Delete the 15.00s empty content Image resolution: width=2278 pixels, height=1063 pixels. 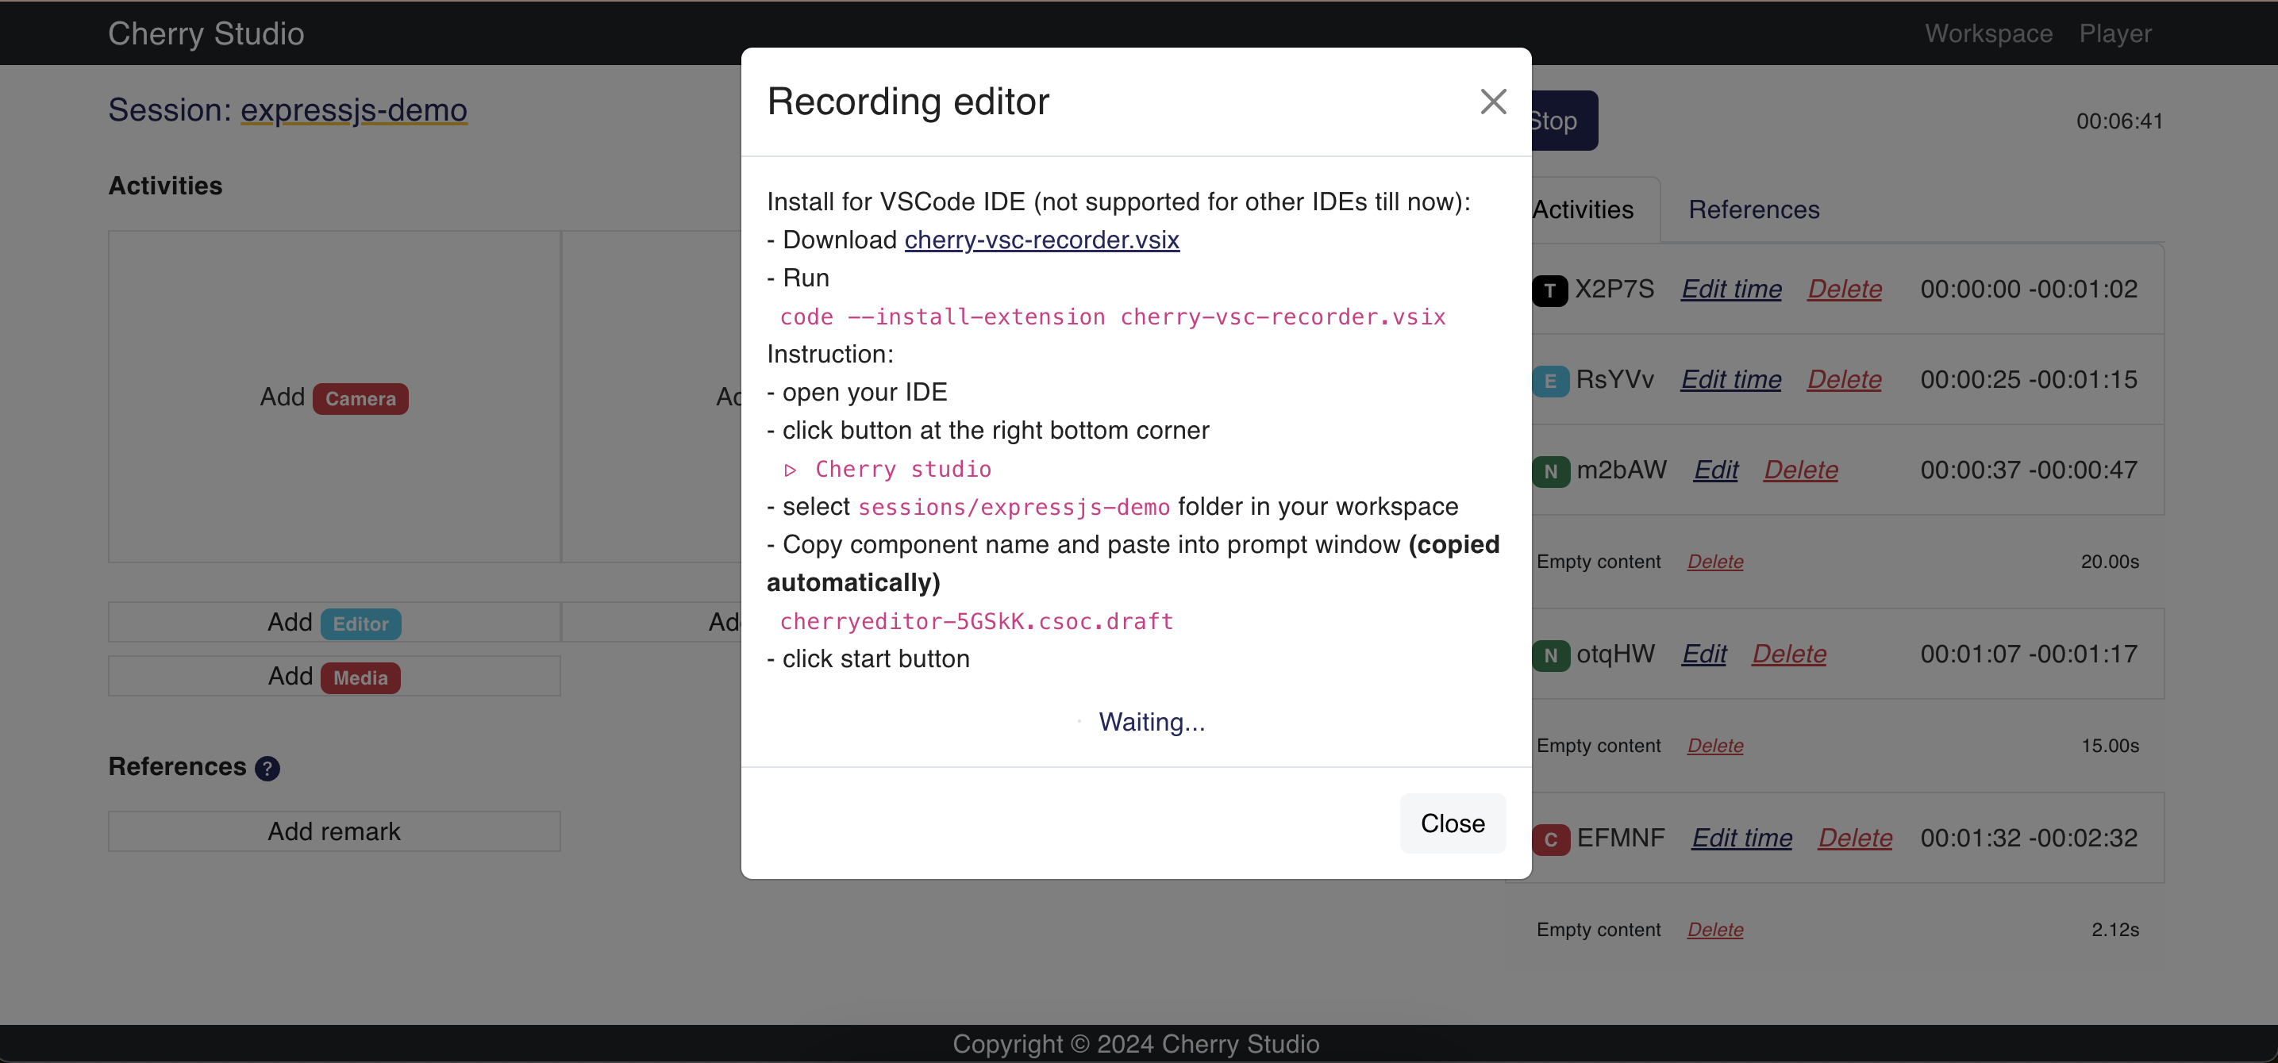click(1714, 746)
